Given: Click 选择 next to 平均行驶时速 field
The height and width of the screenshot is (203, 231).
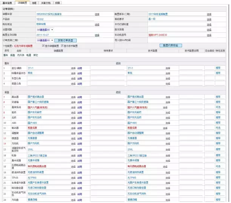Looking at the screenshot, I should (x=209, y=25).
